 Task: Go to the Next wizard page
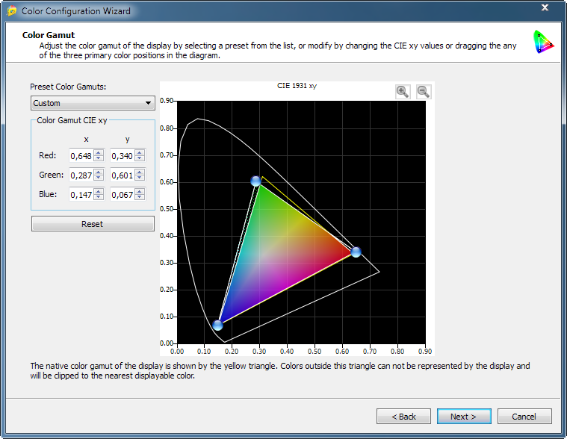464,417
